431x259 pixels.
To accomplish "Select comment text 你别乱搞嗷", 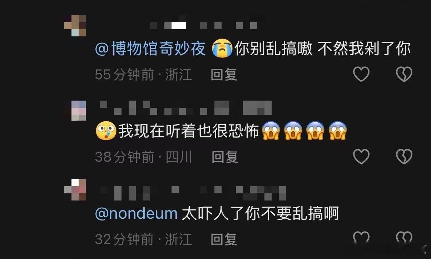I will pyautogui.click(x=273, y=49).
